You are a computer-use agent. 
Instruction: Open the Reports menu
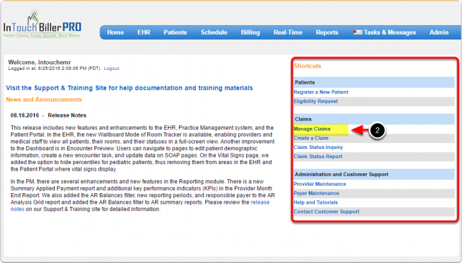327,32
